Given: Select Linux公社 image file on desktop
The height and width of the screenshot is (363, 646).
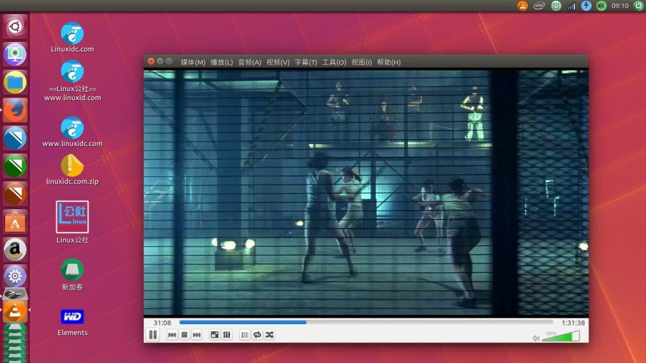Looking at the screenshot, I should point(72,222).
